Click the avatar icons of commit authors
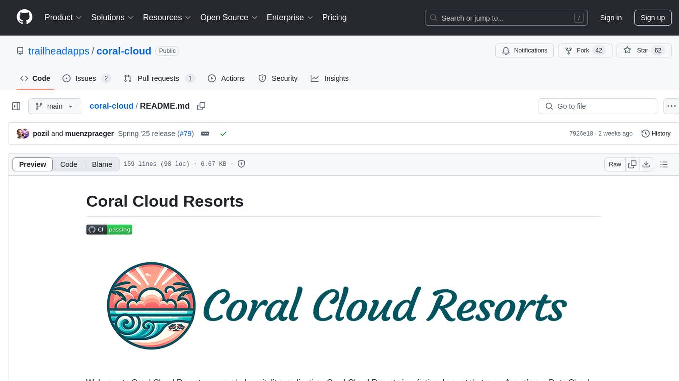 [23, 133]
